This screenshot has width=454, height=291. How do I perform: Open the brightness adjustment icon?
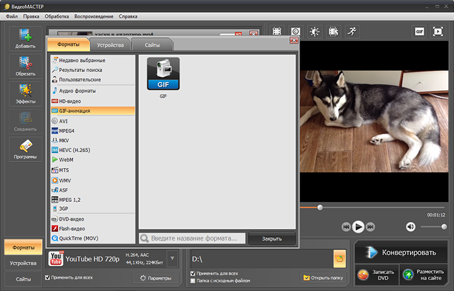(315, 32)
